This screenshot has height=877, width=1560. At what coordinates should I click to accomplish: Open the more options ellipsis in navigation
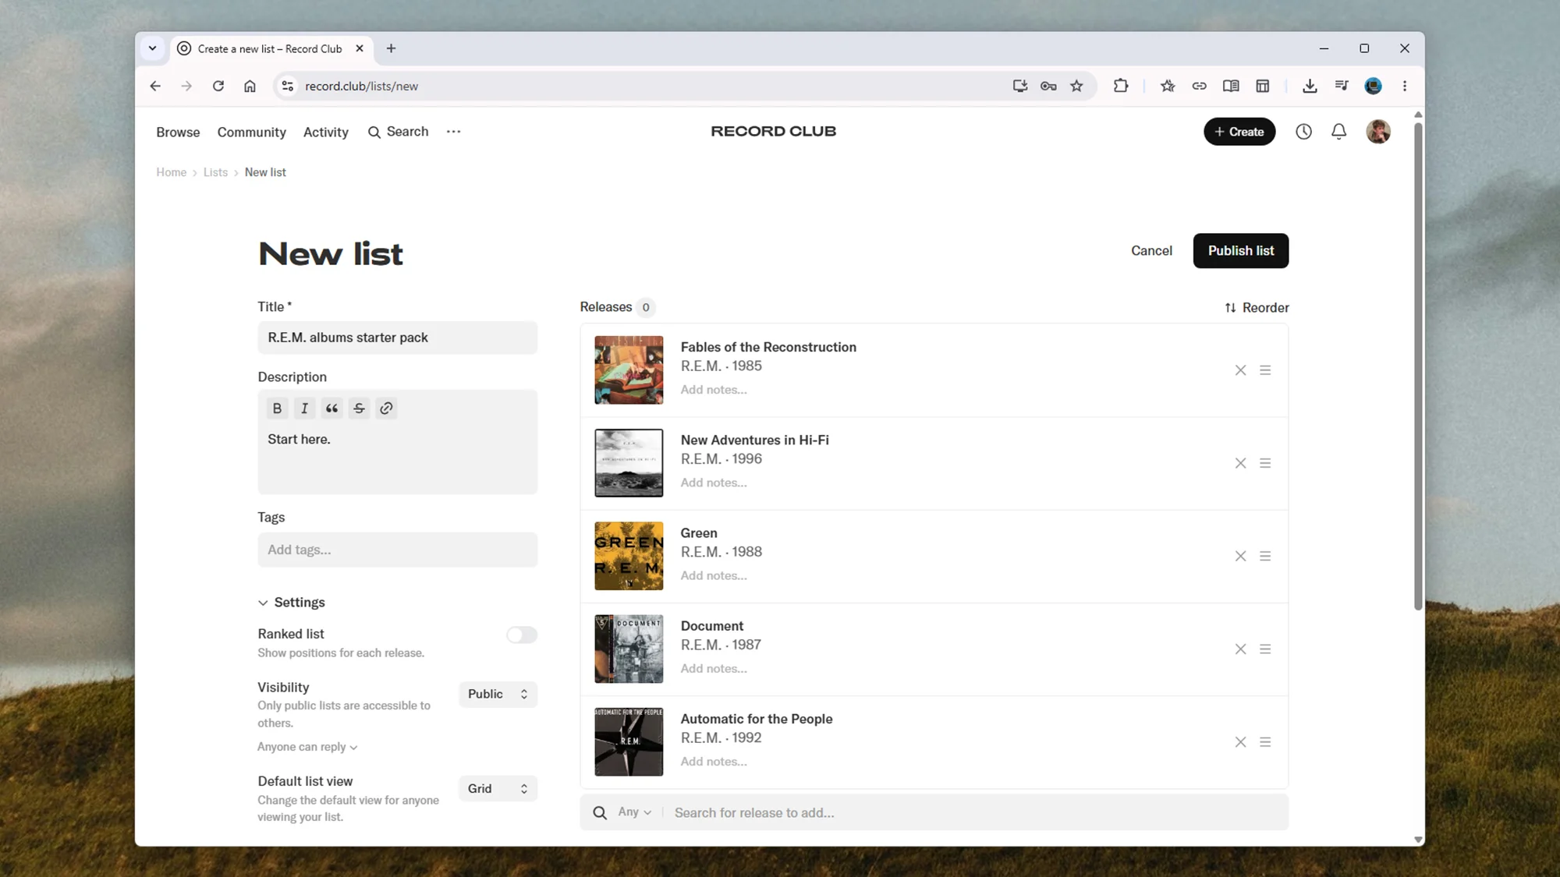click(453, 132)
